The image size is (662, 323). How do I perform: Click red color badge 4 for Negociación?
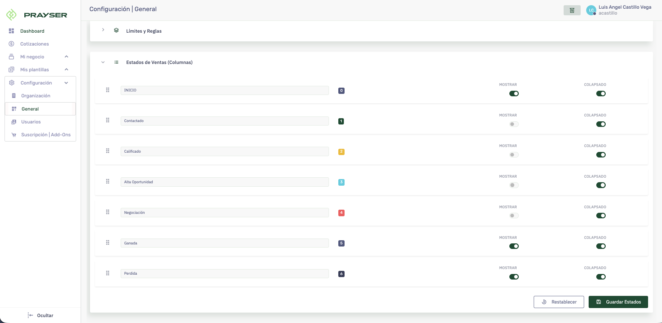coord(341,213)
